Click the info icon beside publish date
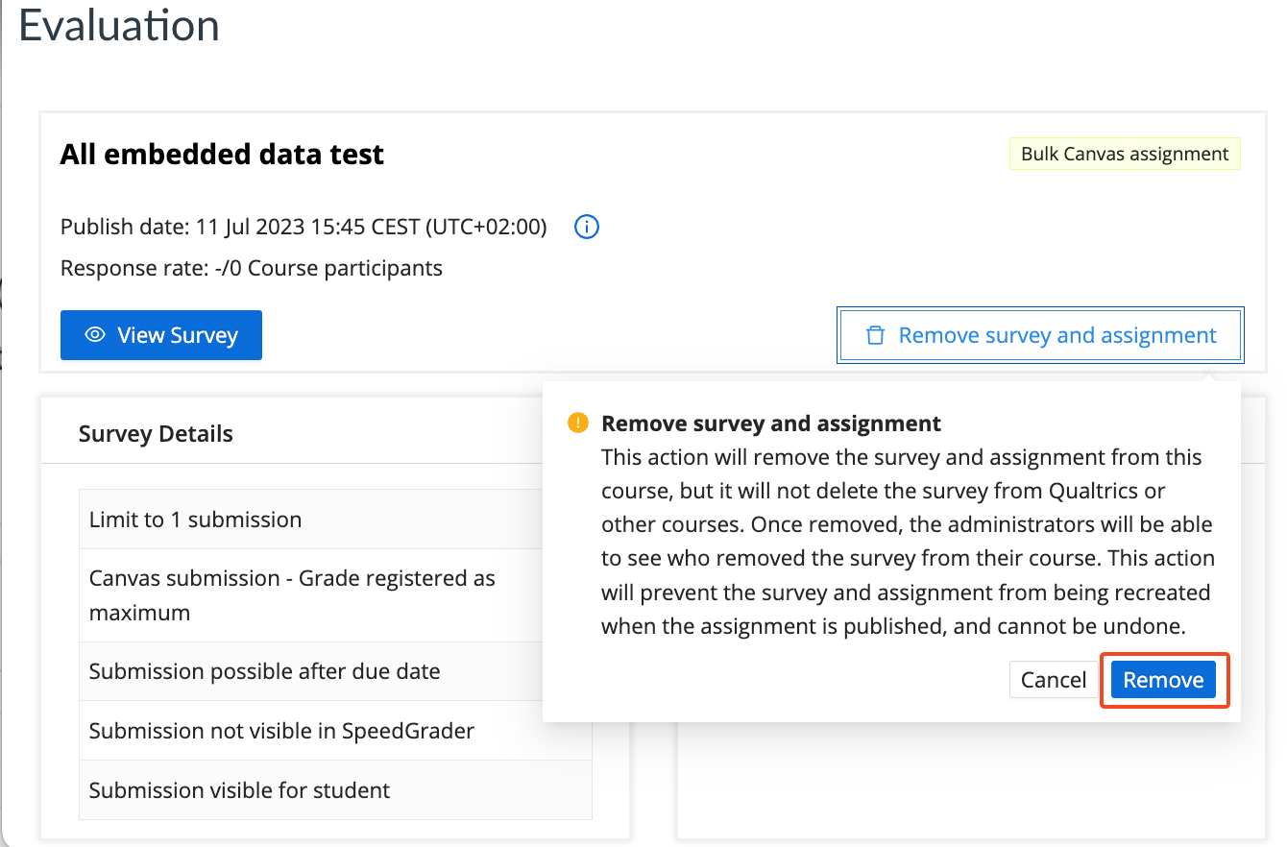This screenshot has width=1287, height=847. pyautogui.click(x=586, y=228)
